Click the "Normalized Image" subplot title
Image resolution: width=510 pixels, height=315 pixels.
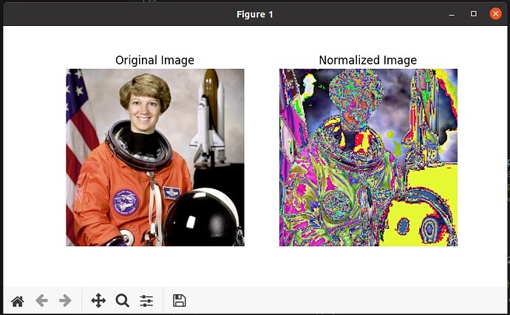click(x=367, y=60)
